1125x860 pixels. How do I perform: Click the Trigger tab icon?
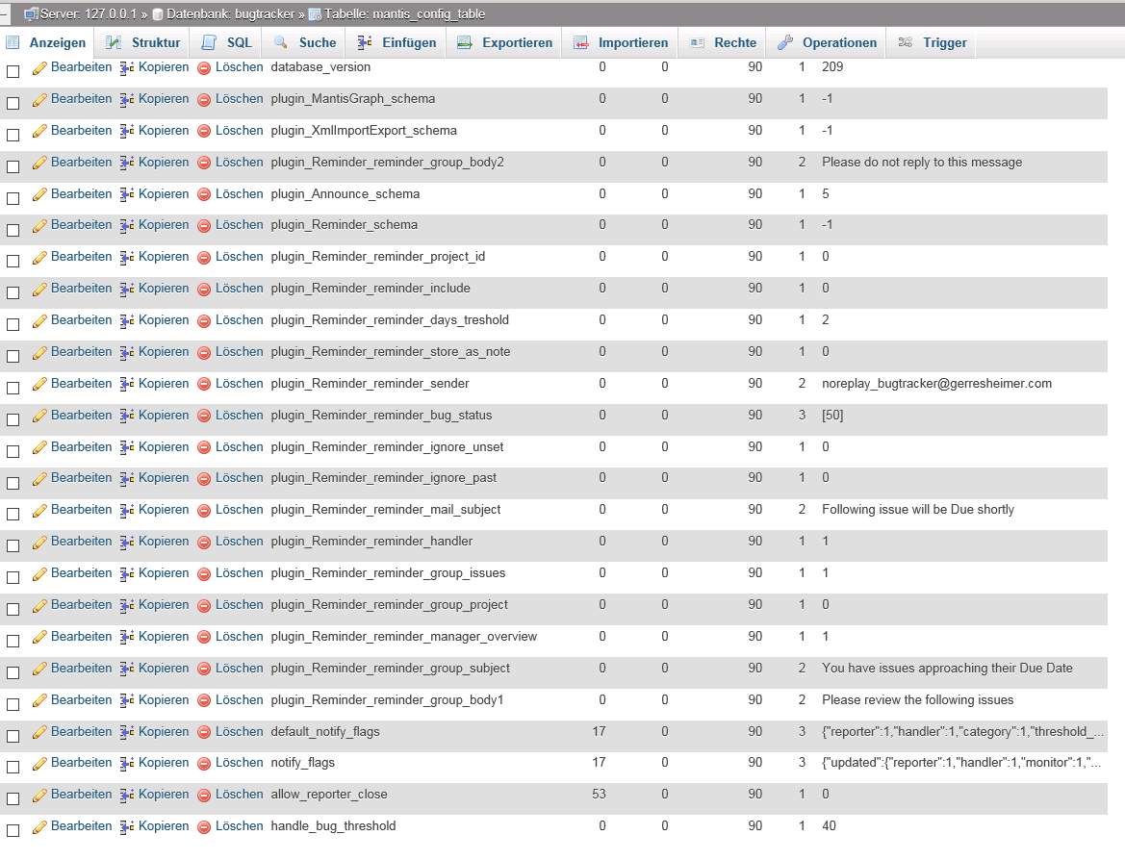click(906, 43)
